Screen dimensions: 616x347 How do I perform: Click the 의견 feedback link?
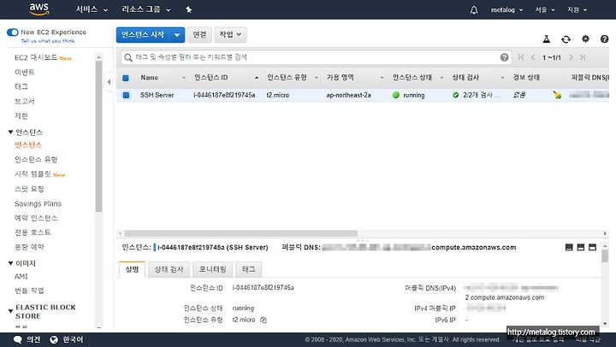click(x=33, y=339)
